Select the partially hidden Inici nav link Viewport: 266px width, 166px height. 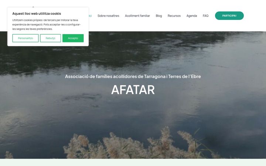[90, 16]
